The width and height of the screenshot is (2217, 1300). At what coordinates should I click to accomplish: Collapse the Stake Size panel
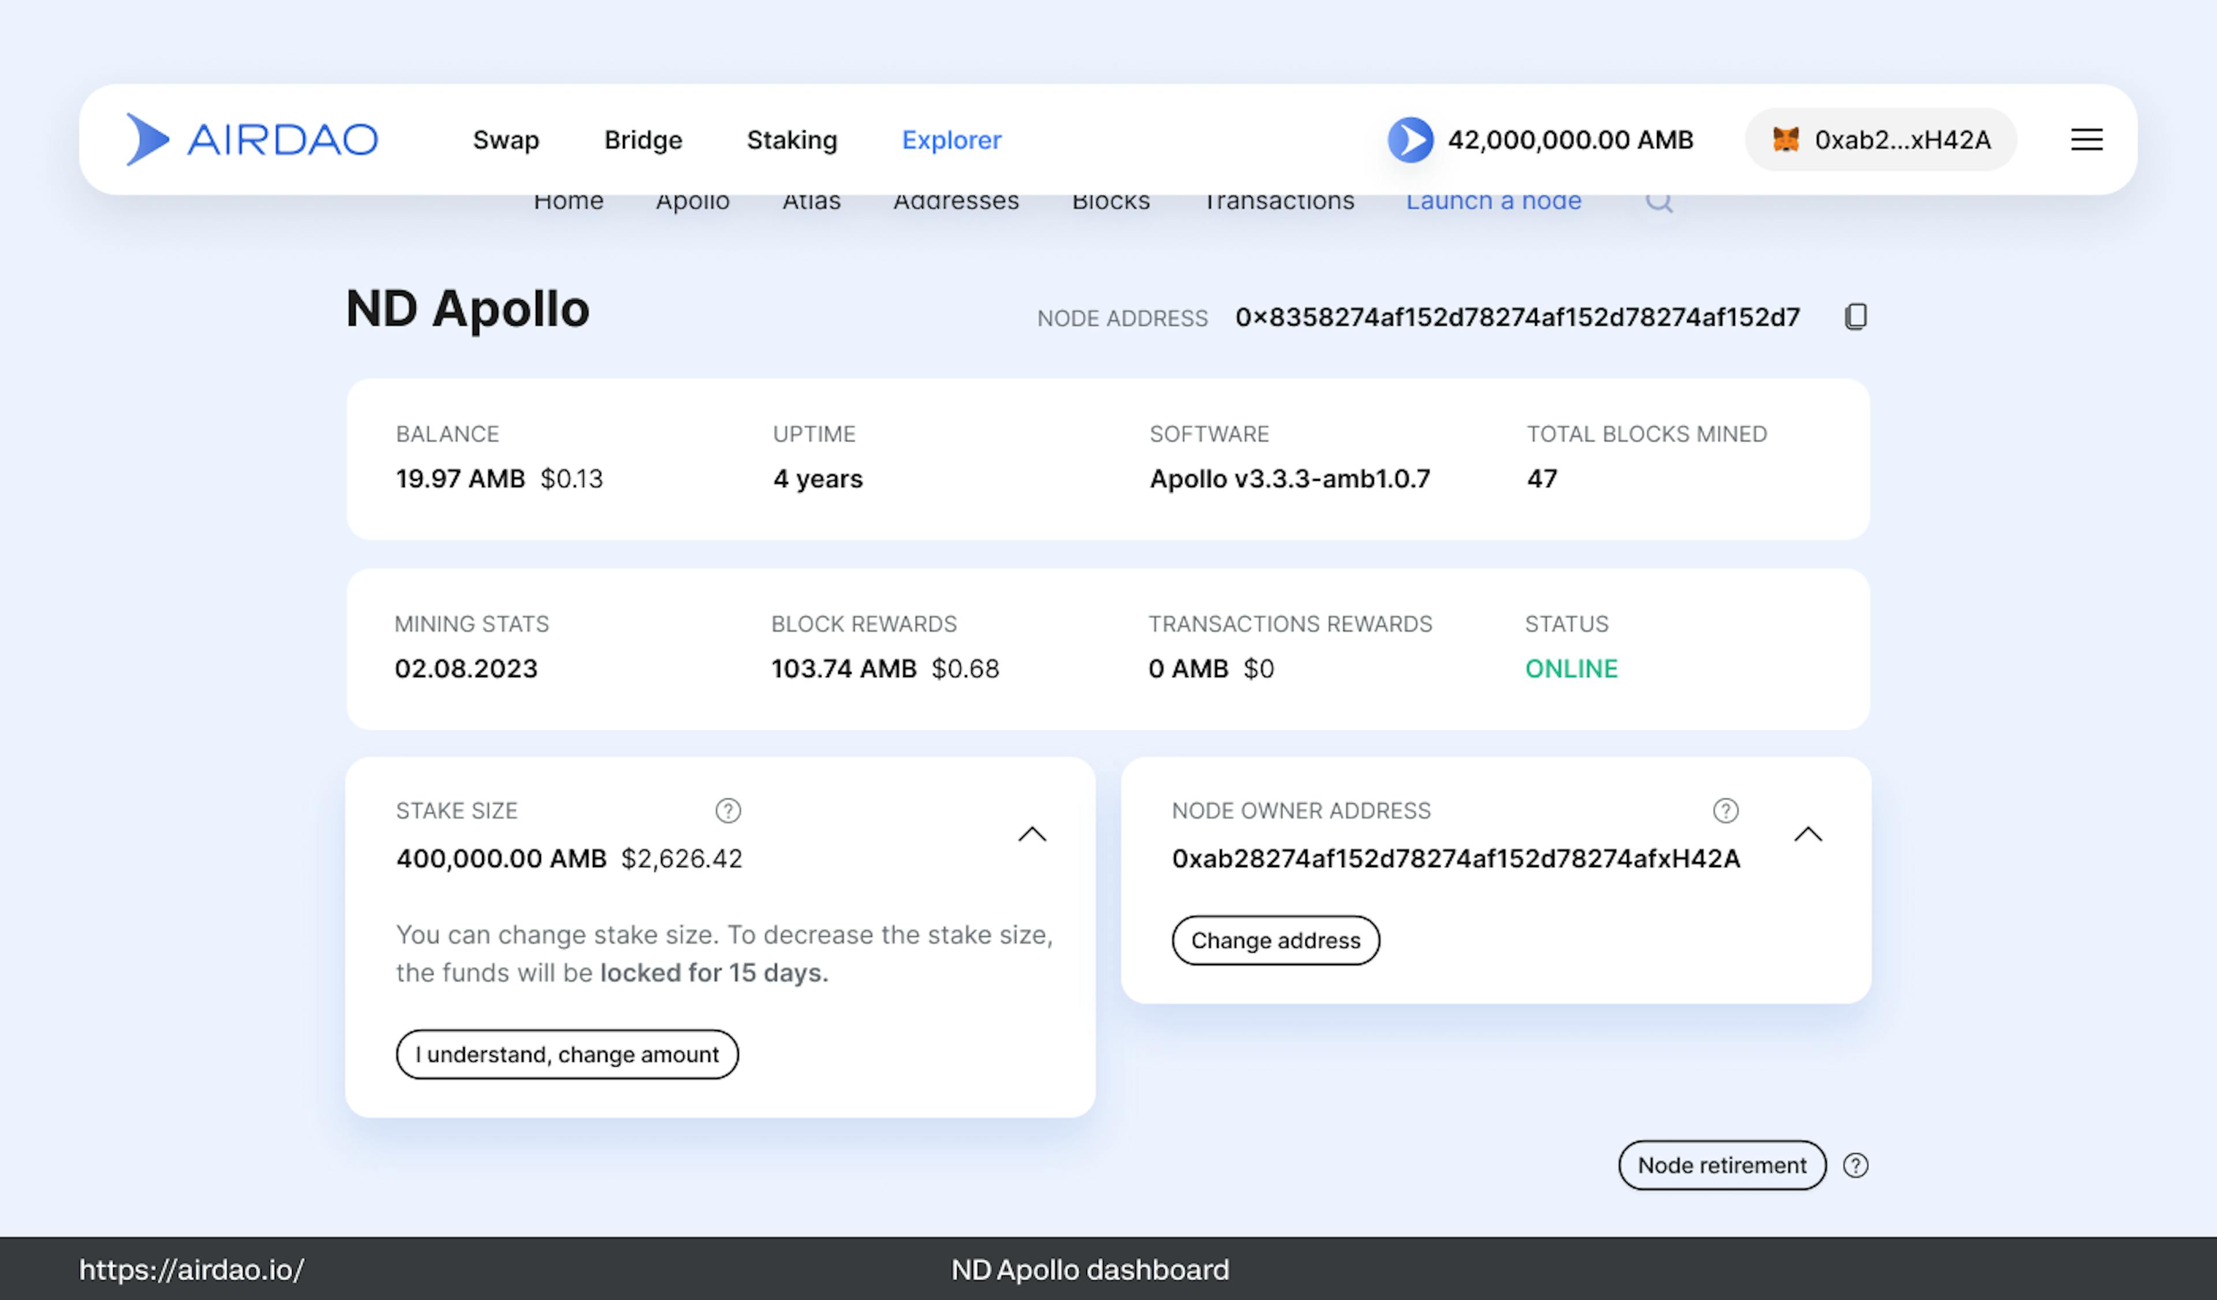pyautogui.click(x=1032, y=834)
